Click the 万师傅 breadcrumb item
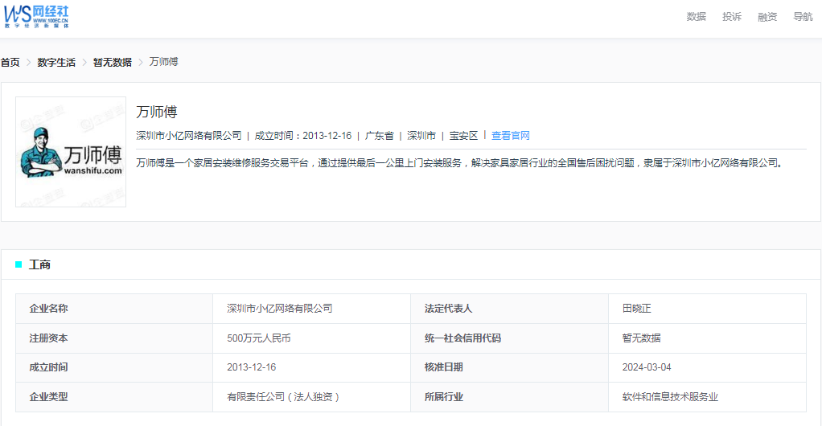This screenshot has width=822, height=426. click(x=163, y=62)
